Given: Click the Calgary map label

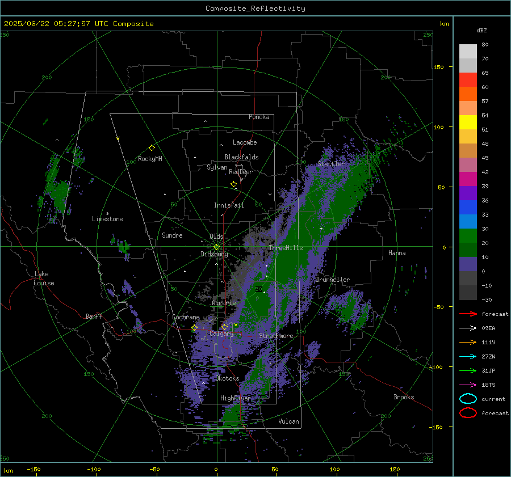Looking at the screenshot, I should pos(221,334).
